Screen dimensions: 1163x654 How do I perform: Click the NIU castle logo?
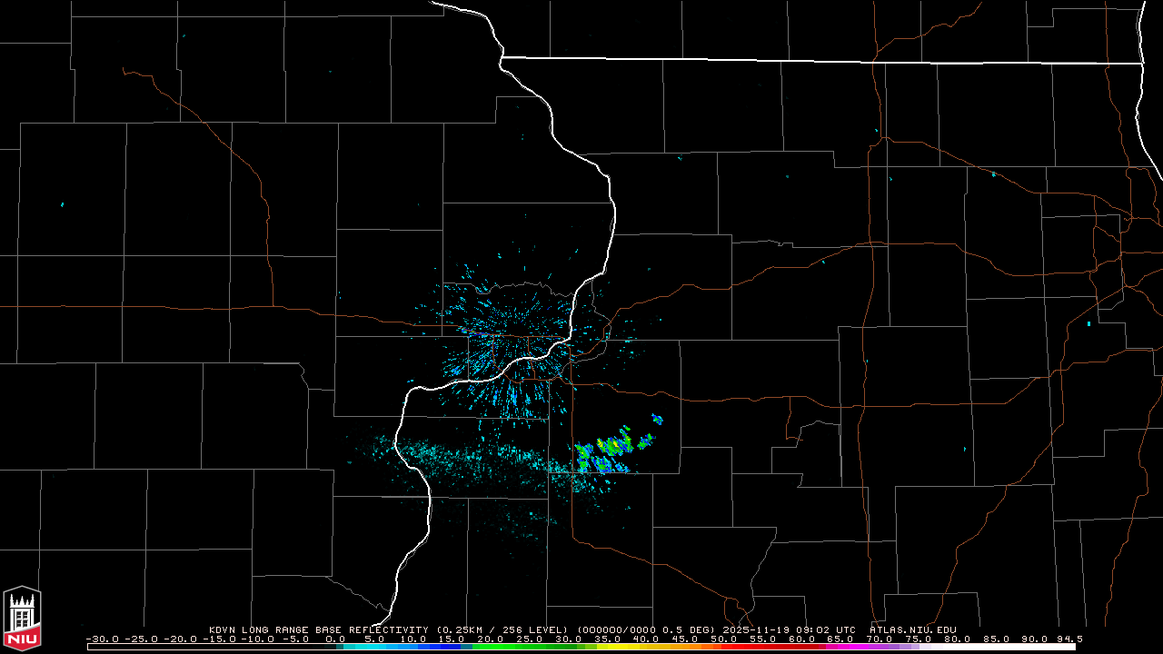[x=22, y=618]
